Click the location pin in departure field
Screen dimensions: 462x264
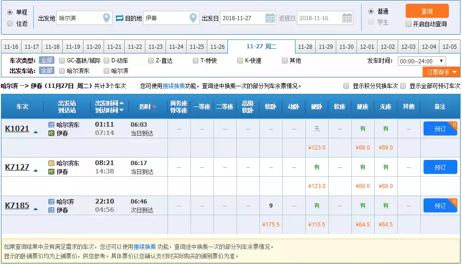[x=107, y=18]
